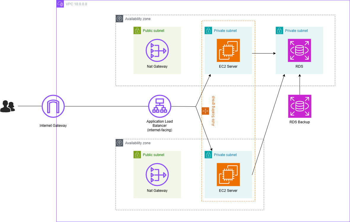Screen dimensions: 350x222
Task: Click the 'RDS' text under the database icon
Action: click(x=299, y=66)
